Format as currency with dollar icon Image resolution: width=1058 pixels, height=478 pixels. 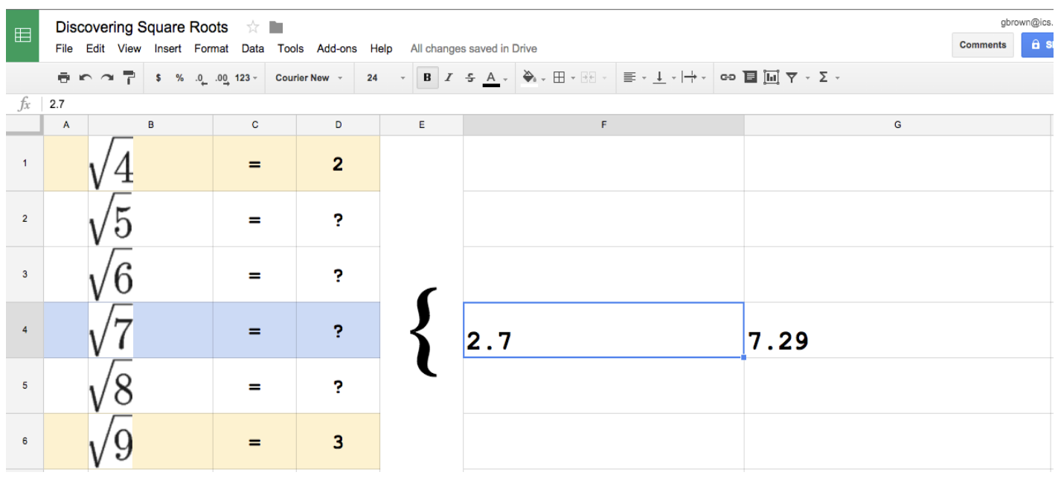(x=158, y=77)
